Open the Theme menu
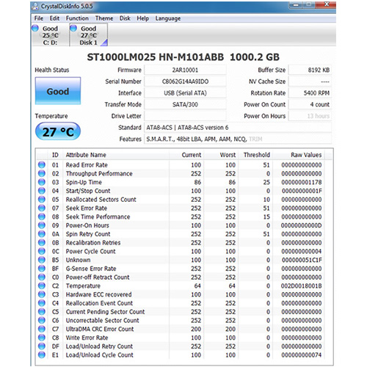Viewport: 367px width, 367px height. (104, 18)
